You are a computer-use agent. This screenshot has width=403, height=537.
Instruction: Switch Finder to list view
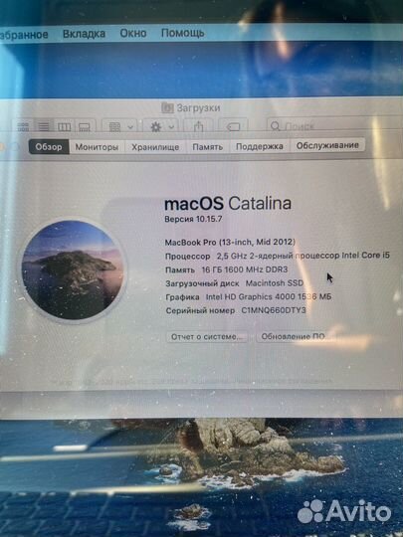44,127
